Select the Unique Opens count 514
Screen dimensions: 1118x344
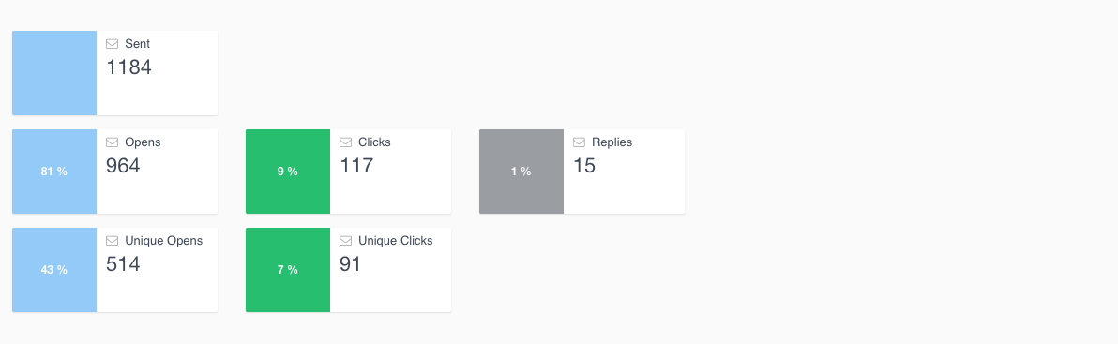[124, 264]
